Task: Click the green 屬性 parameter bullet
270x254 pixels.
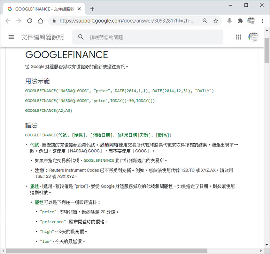Action: coord(34,186)
